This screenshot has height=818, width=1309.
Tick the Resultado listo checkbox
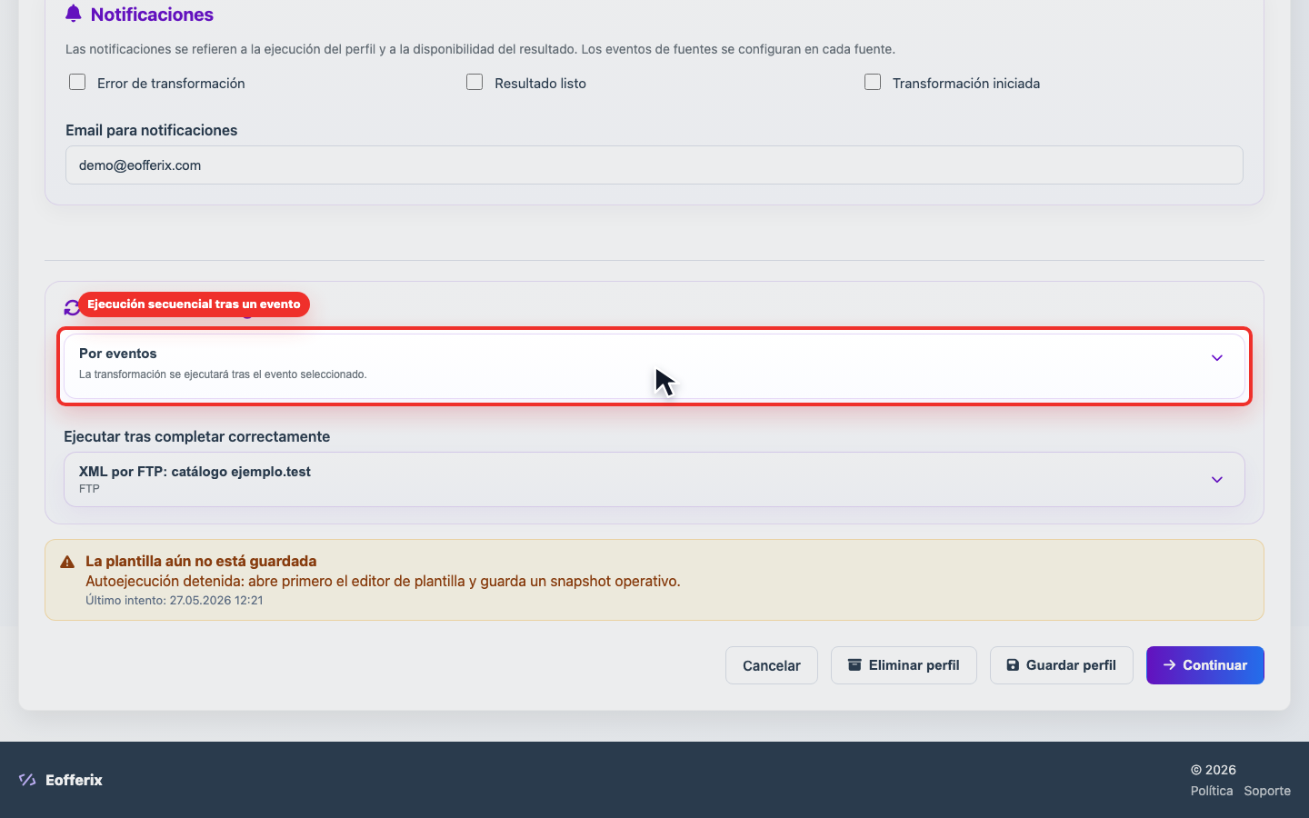click(475, 83)
